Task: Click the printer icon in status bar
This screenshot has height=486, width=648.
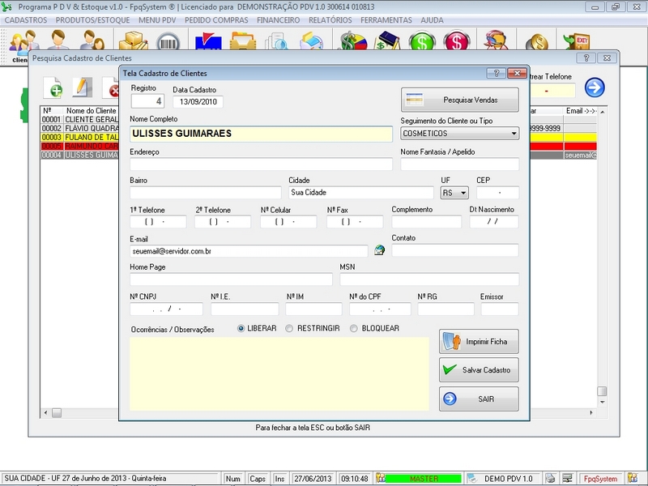Action: pos(550,479)
